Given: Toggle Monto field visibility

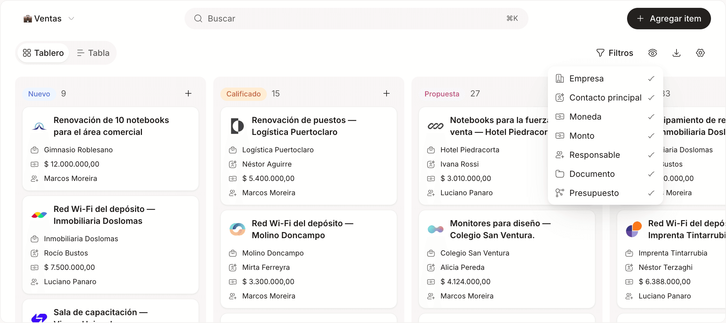Looking at the screenshot, I should 606,136.
